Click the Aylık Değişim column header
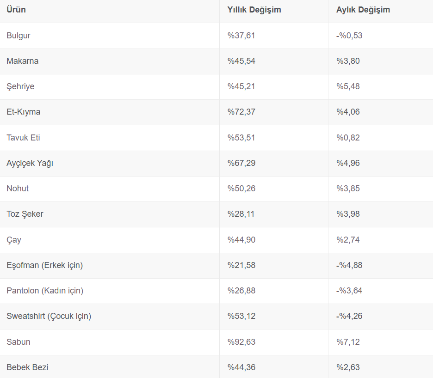The height and width of the screenshot is (378, 433). click(363, 10)
